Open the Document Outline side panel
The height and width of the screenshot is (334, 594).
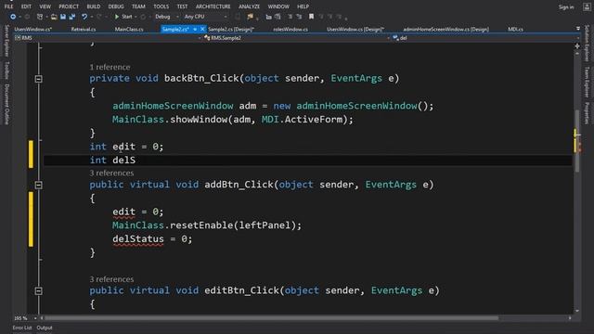[6, 104]
